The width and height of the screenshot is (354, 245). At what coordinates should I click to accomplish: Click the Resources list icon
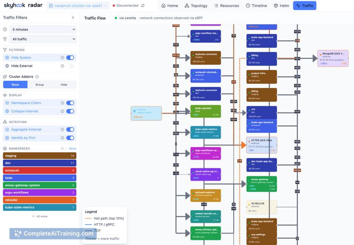[216, 6]
